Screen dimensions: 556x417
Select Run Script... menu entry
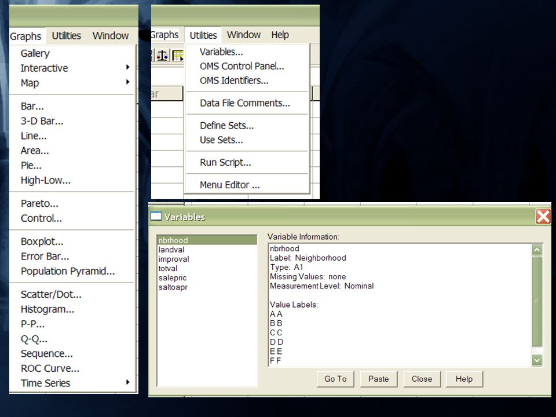click(x=225, y=162)
